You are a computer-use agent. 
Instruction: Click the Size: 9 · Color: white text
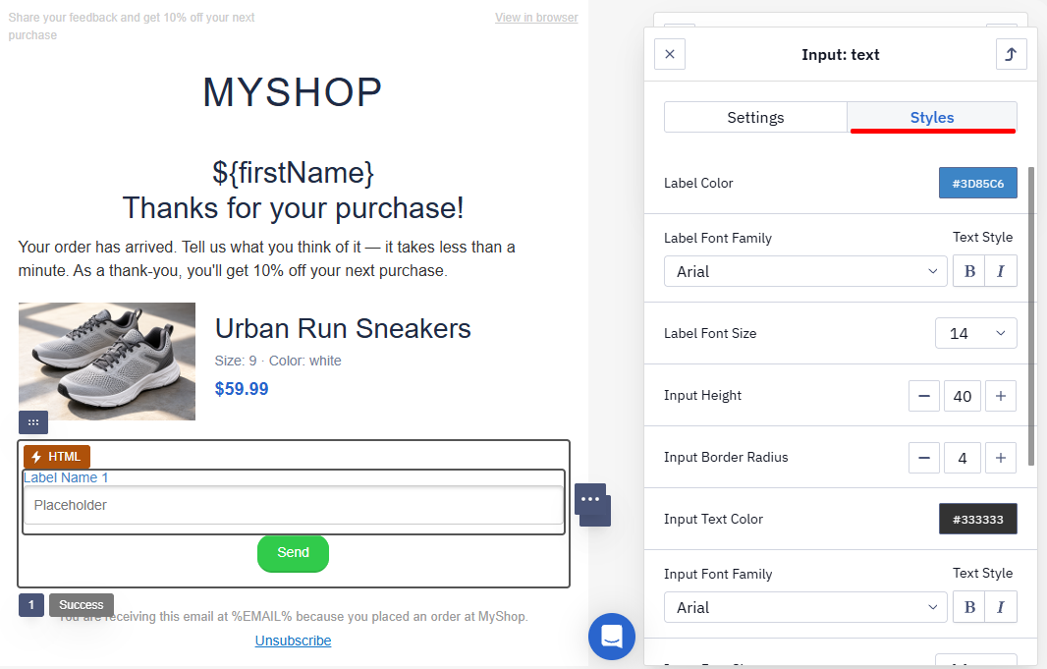pos(278,361)
